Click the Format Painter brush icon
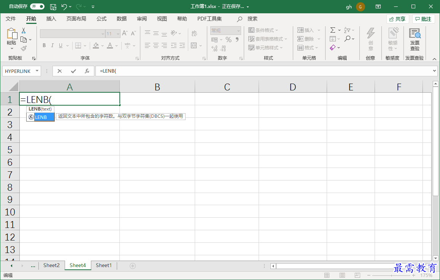440x280 pixels. (24, 49)
